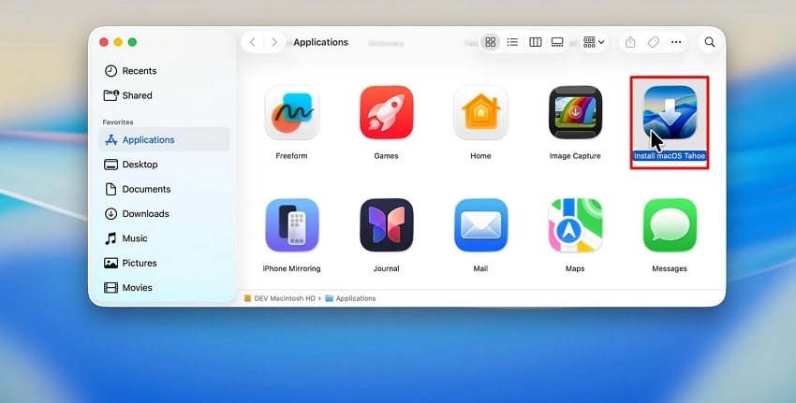Click the yellow minimize window button
Image resolution: width=796 pixels, height=403 pixels.
pyautogui.click(x=118, y=42)
